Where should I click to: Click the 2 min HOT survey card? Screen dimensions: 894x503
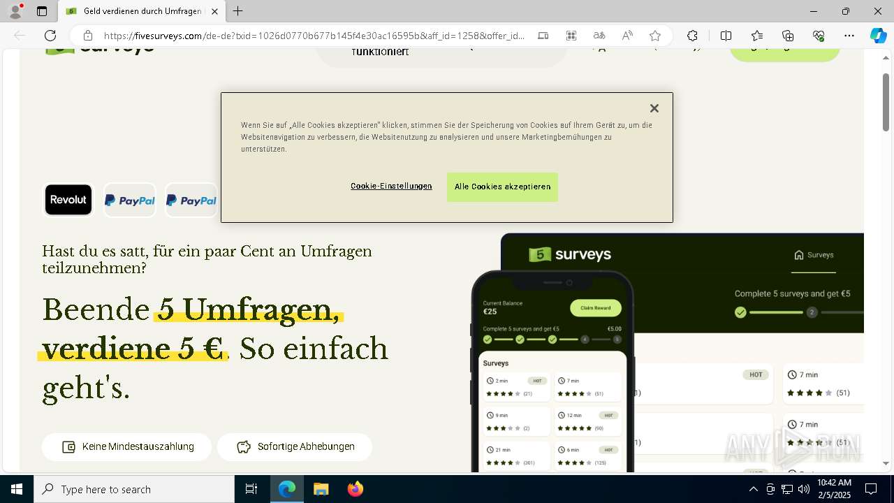516,387
